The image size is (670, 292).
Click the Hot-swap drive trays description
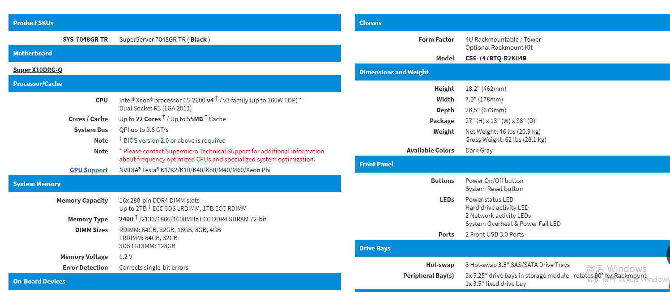[517, 265]
